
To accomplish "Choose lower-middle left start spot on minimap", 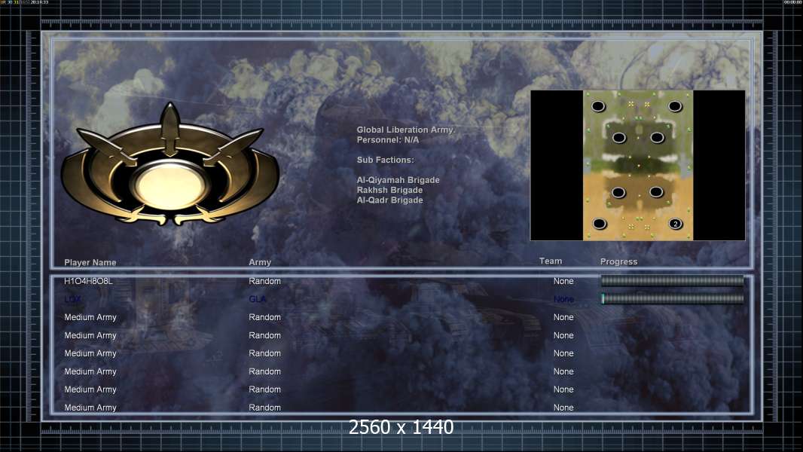I will tap(618, 192).
